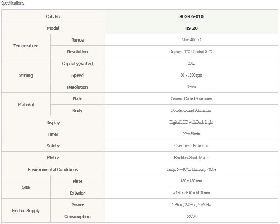
Task: Select the HS-20 model value
Action: [191, 28]
